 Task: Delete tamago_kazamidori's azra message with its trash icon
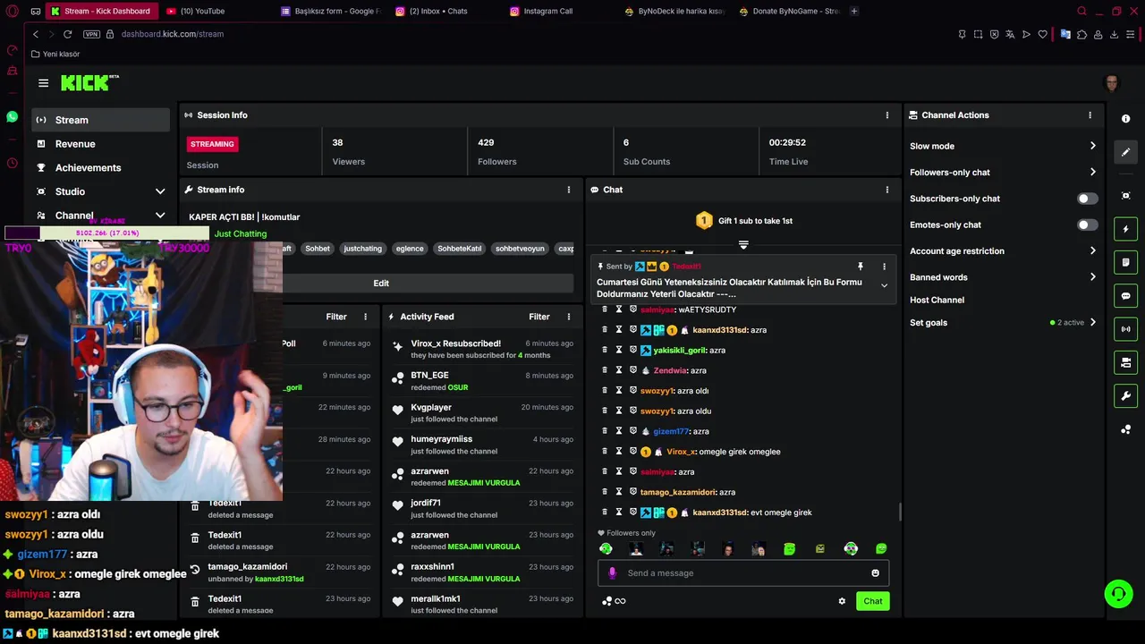[x=605, y=492]
